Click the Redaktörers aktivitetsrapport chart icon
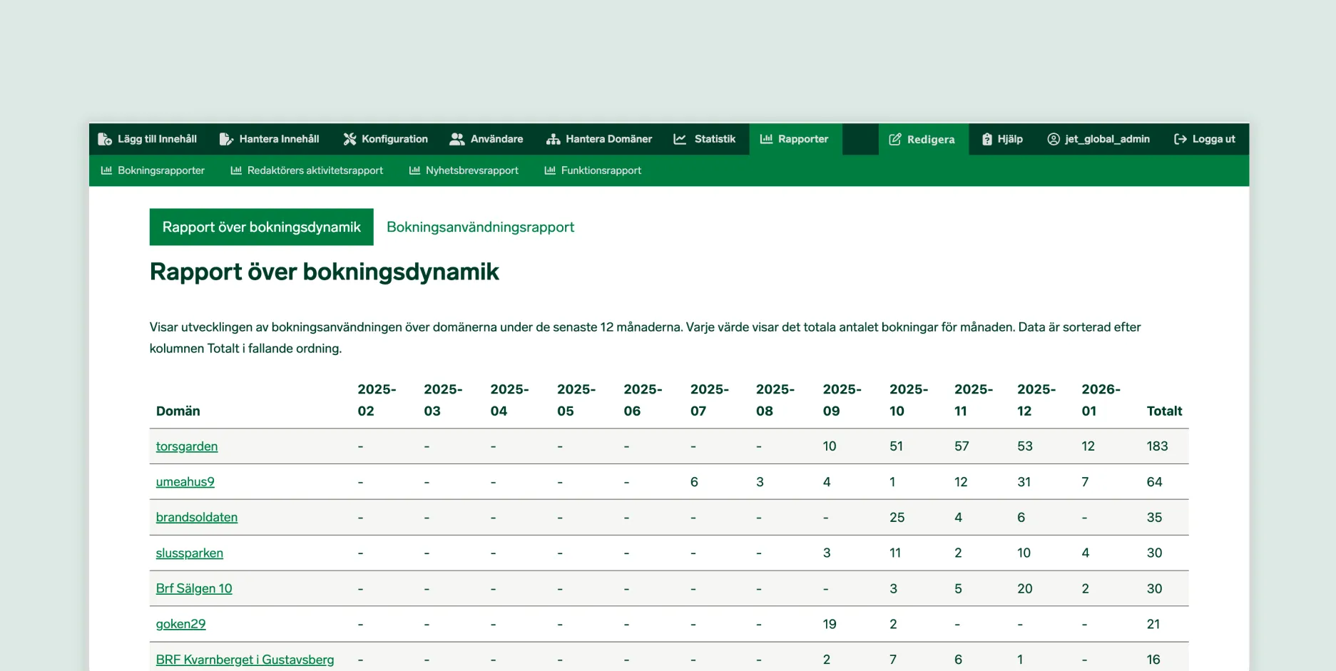 click(x=236, y=170)
